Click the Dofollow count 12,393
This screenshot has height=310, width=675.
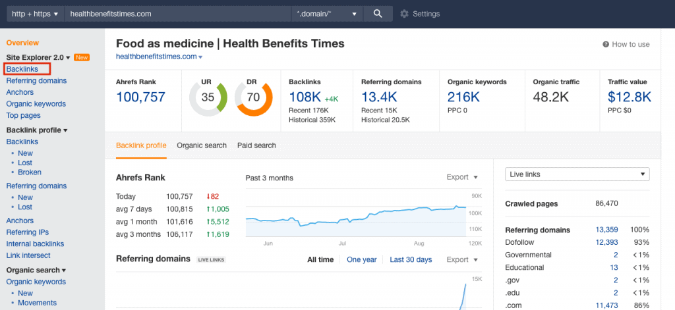[x=607, y=242]
